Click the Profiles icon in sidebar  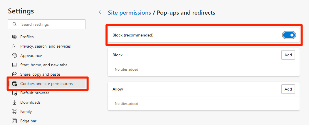click(x=14, y=37)
